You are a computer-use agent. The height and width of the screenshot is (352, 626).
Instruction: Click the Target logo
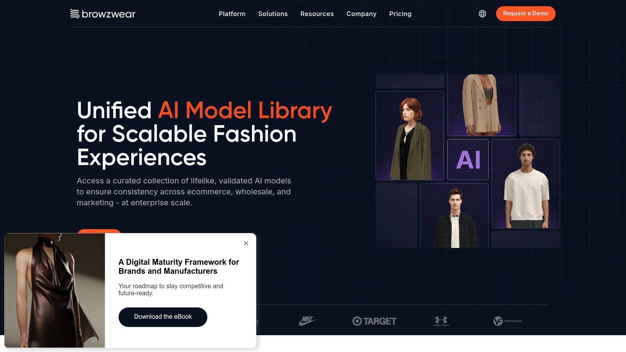click(x=374, y=321)
